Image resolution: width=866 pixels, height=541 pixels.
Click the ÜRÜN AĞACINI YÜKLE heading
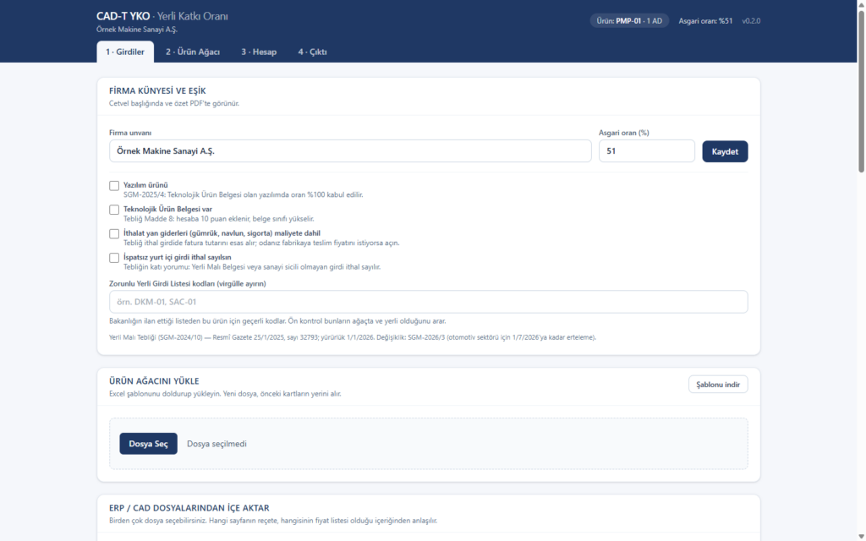[x=154, y=381]
